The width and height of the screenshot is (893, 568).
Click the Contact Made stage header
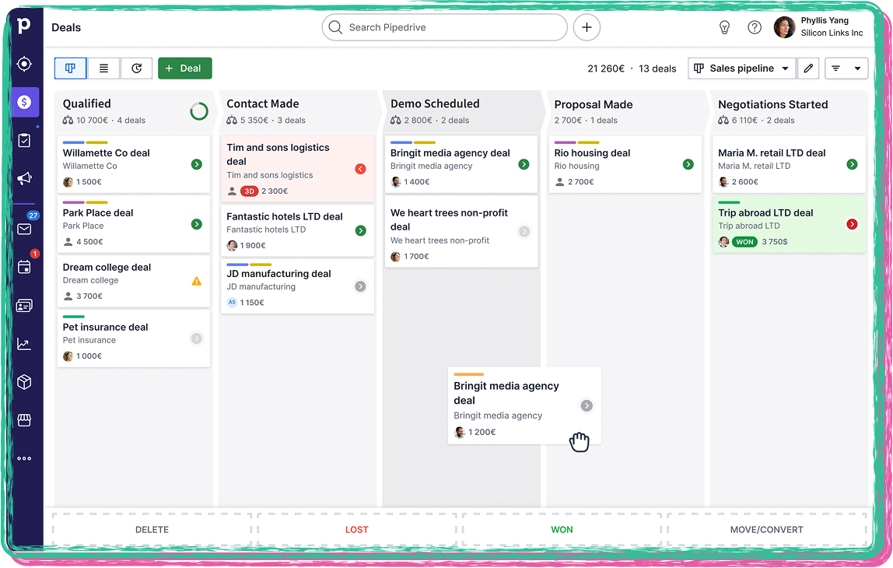click(298, 111)
